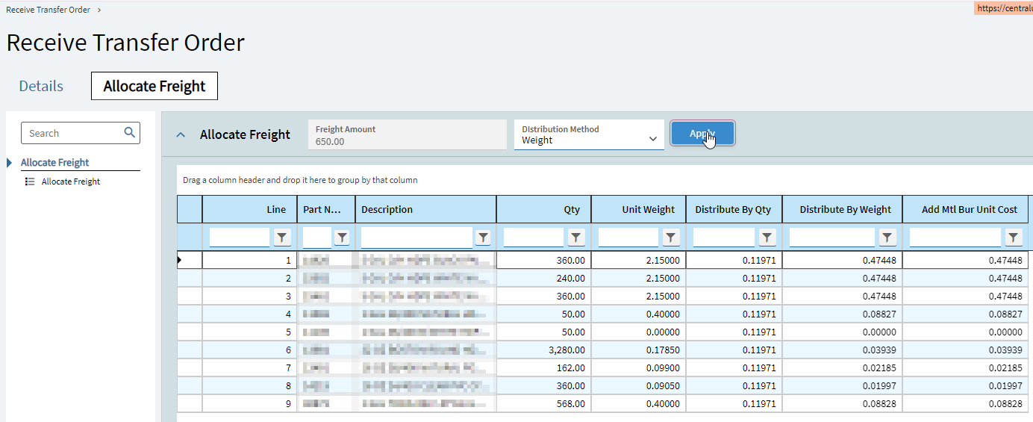Click the search magnifier icon in sidebar
1033x422 pixels.
tap(130, 133)
